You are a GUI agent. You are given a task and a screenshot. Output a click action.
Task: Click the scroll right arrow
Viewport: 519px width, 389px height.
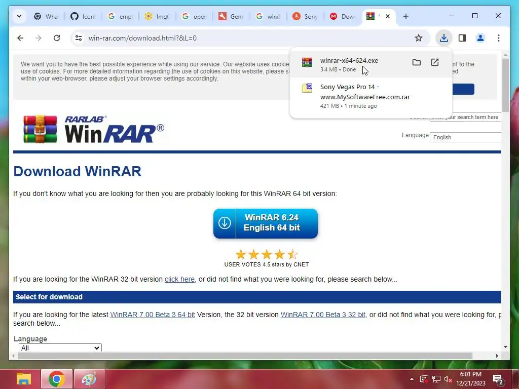point(497,356)
